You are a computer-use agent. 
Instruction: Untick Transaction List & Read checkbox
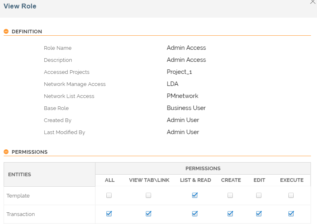tap(195, 214)
